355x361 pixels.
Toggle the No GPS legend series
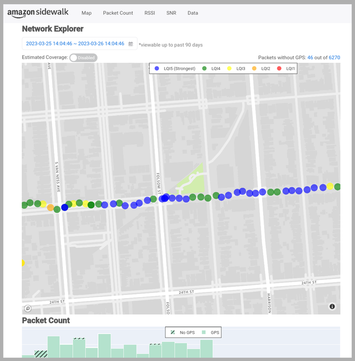[174, 333]
